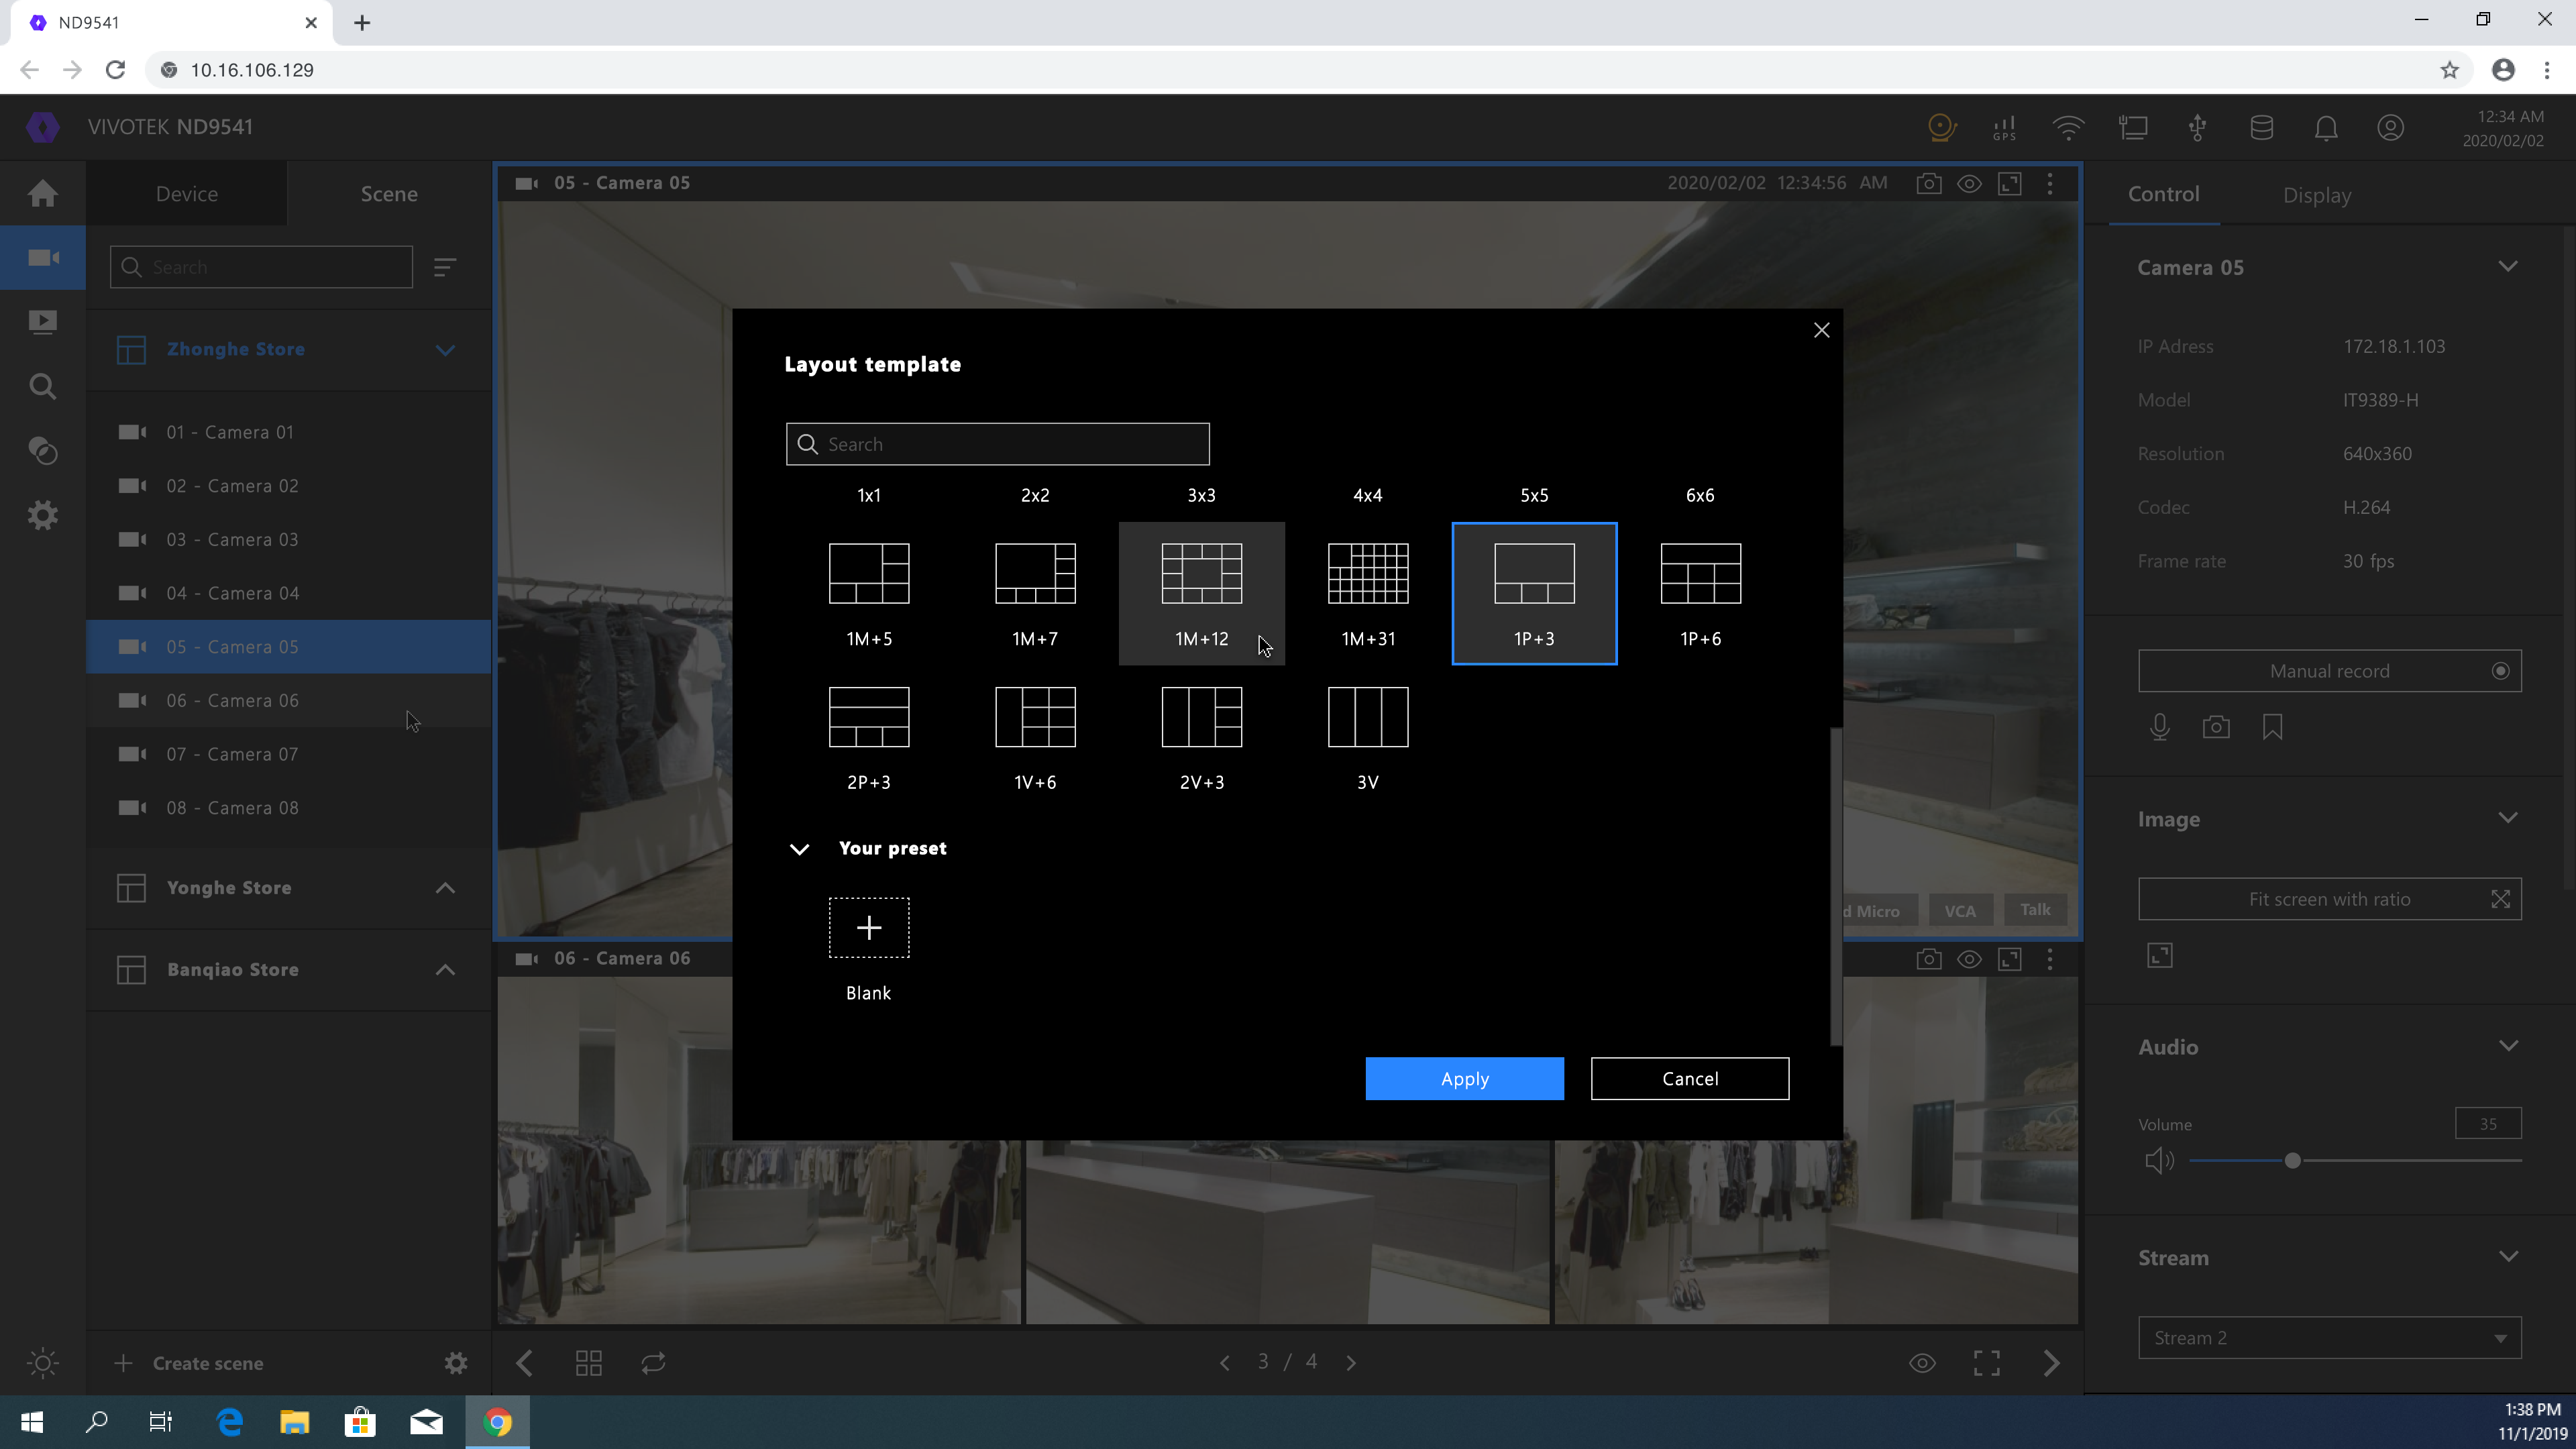This screenshot has width=2576, height=1449.
Task: Take snapshot of Camera 05 view
Action: click(x=1928, y=184)
